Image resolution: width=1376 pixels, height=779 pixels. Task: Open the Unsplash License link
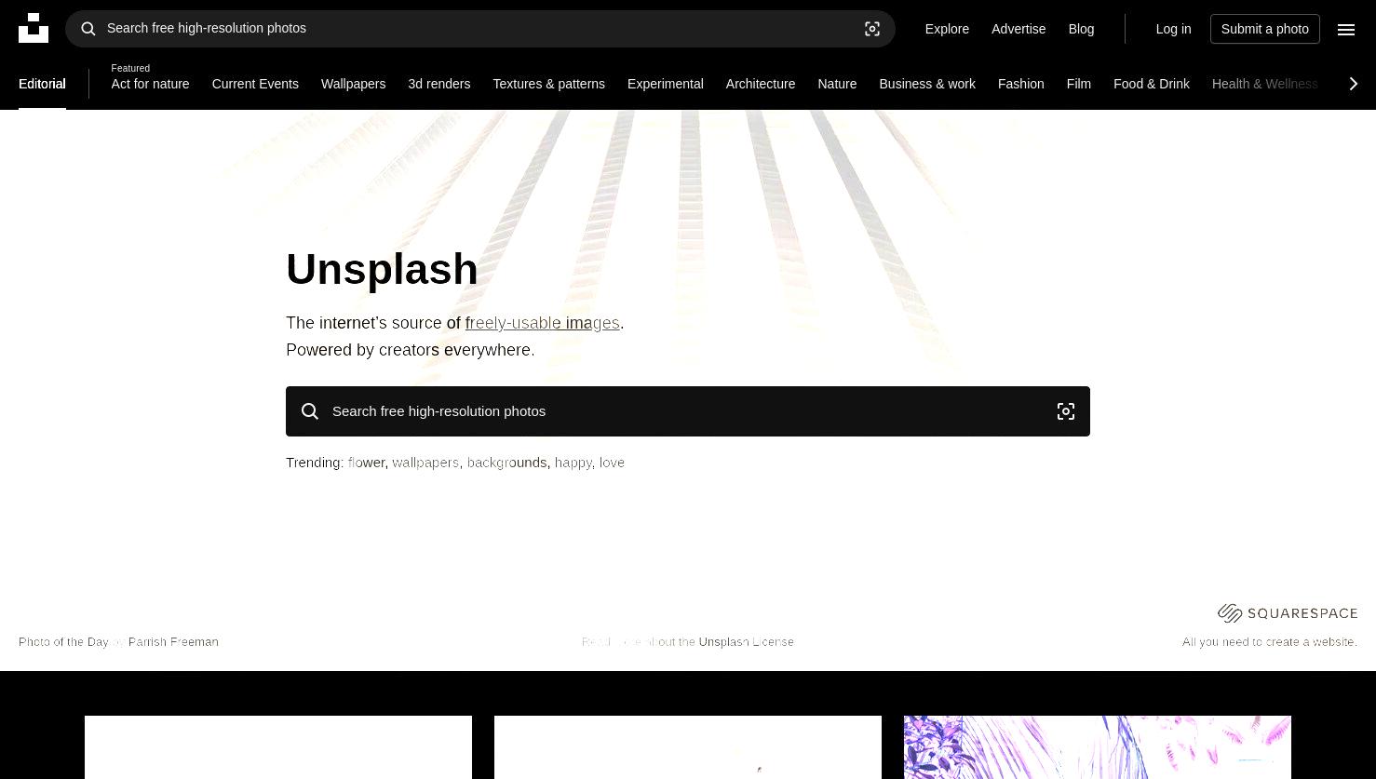(746, 642)
